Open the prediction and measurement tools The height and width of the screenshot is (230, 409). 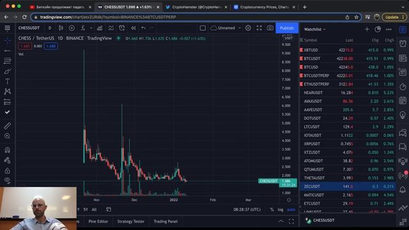pos(7,102)
